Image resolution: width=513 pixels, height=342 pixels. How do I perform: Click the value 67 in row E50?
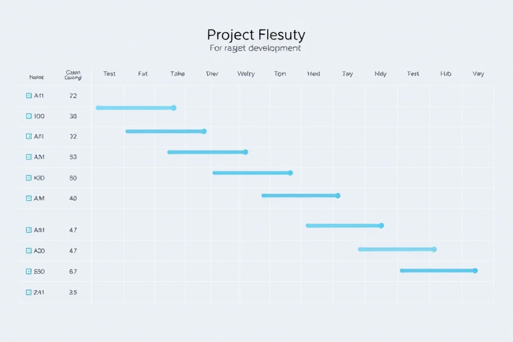pos(73,271)
